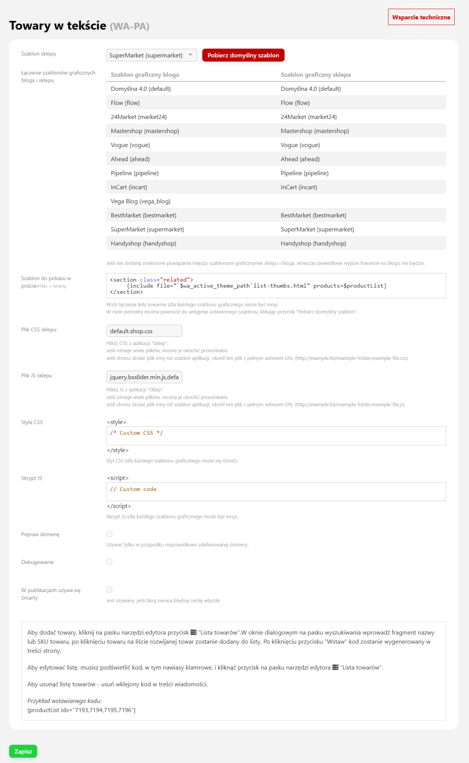Click the Pobierz domyślny szablon button
This screenshot has height=763, width=469.
point(243,55)
